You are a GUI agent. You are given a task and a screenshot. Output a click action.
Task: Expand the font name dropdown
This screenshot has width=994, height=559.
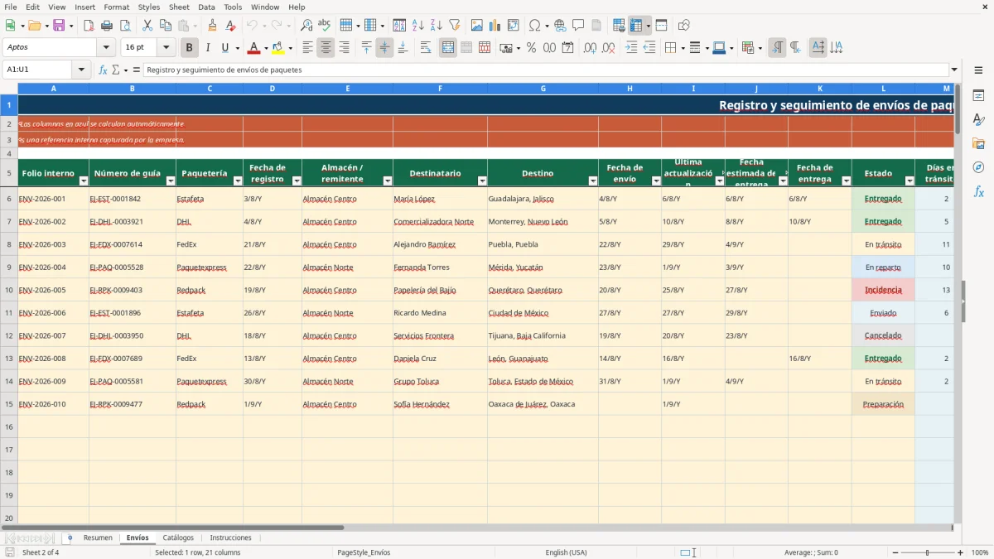click(106, 48)
